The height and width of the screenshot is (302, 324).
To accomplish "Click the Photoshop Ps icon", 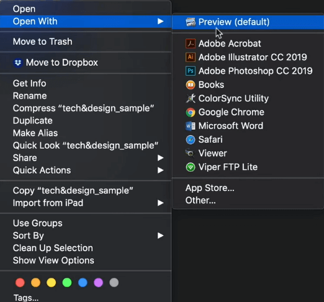I will [191, 71].
